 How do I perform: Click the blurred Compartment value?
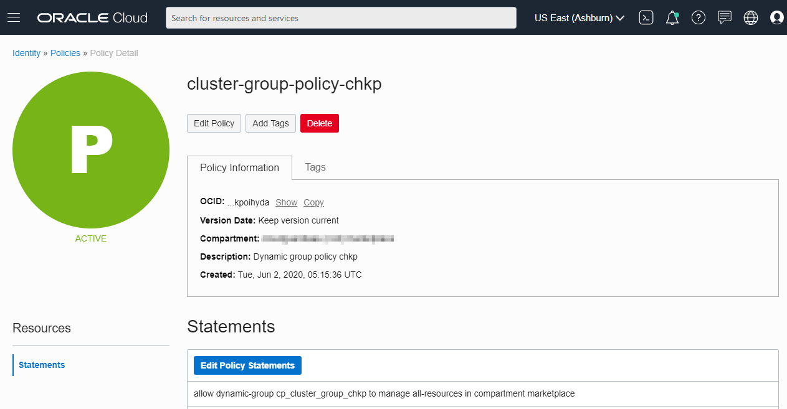pyautogui.click(x=328, y=238)
